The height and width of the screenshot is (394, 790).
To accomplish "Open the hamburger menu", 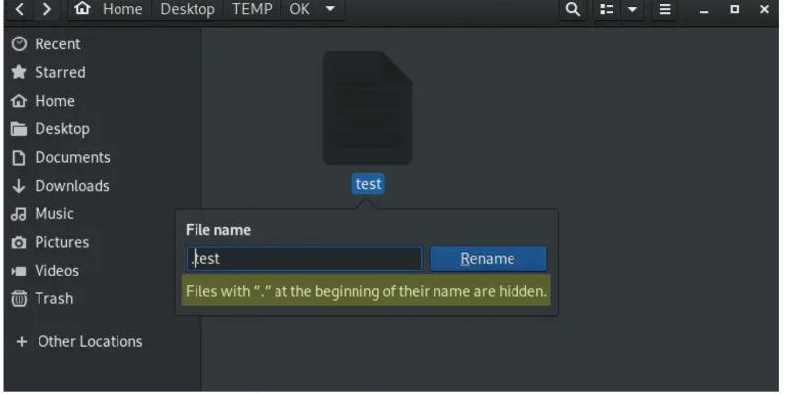I will point(665,9).
